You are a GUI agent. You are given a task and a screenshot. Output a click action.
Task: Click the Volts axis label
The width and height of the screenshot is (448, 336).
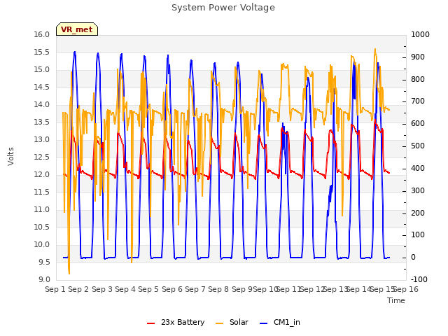10,157
